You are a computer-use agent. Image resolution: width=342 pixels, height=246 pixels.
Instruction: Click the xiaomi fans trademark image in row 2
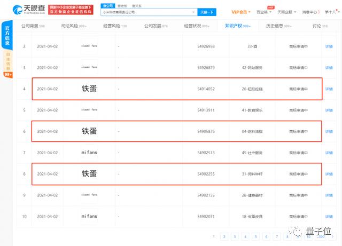click(89, 46)
